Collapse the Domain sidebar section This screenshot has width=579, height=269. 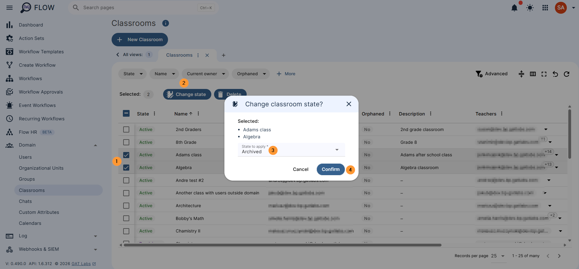[x=95, y=145]
